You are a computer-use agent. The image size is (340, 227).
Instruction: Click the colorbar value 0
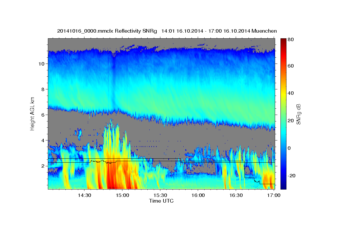290,148
